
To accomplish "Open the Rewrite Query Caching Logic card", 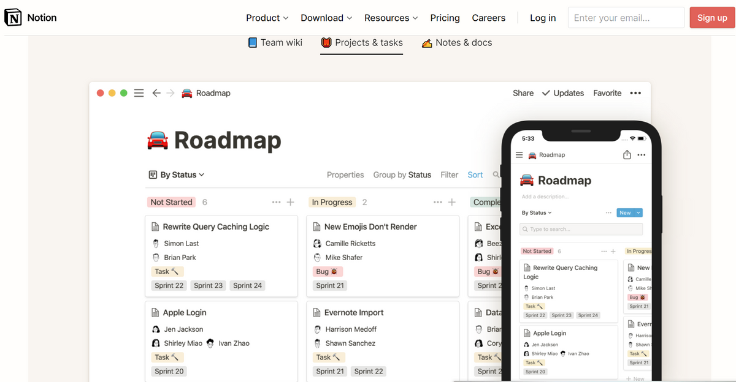I will [221, 256].
